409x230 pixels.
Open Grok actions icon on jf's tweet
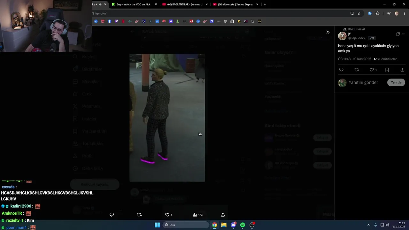tap(398, 34)
